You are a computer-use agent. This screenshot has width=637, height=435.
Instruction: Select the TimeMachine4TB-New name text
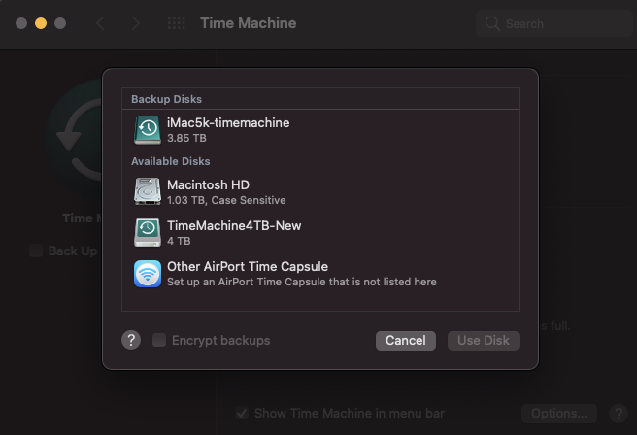(x=234, y=226)
